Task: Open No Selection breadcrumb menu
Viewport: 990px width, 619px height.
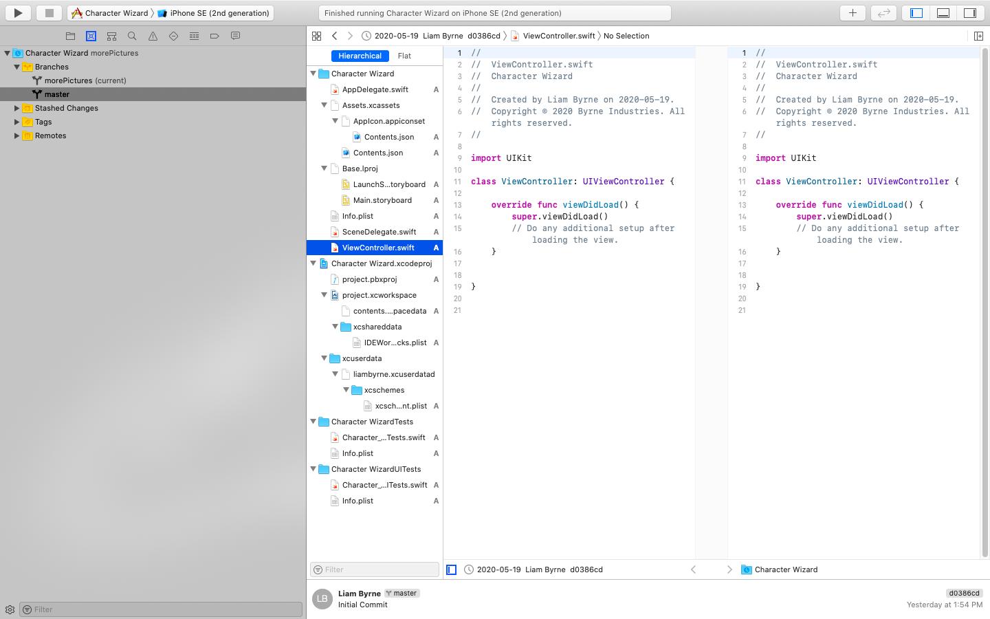Action: click(626, 36)
